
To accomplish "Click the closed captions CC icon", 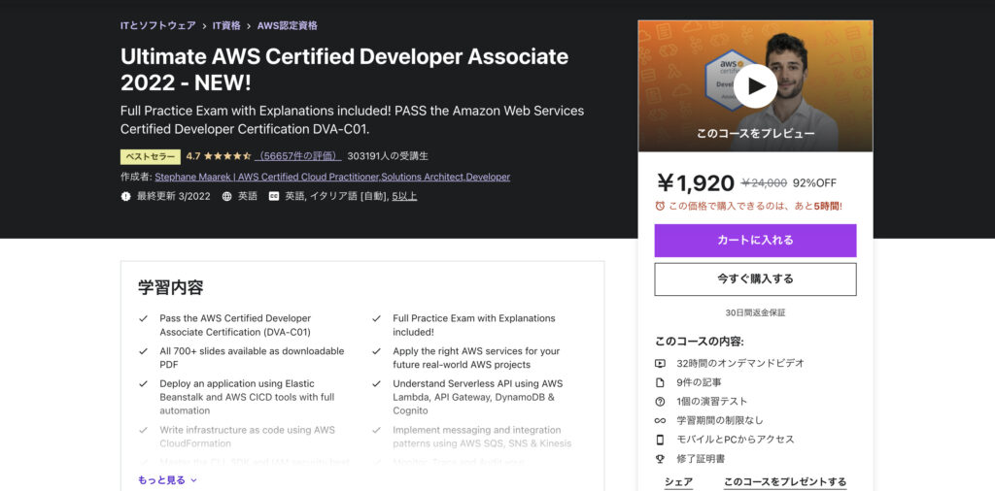I will point(273,196).
